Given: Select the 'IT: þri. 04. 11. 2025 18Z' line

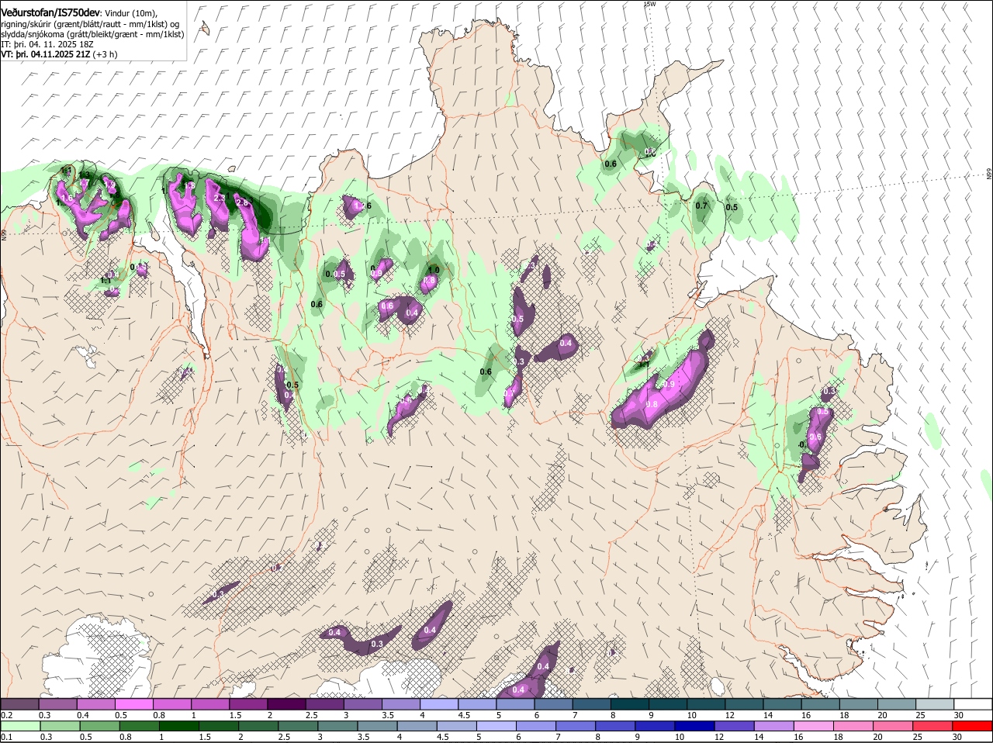Looking at the screenshot, I should [x=47, y=44].
